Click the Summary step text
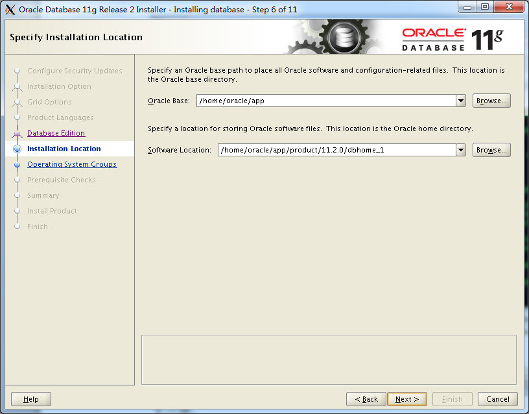529x414 pixels. pos(43,195)
